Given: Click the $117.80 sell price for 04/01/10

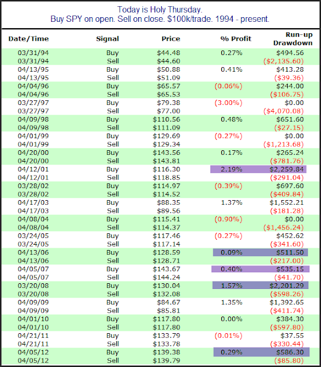Looking at the screenshot, I should point(166,327).
